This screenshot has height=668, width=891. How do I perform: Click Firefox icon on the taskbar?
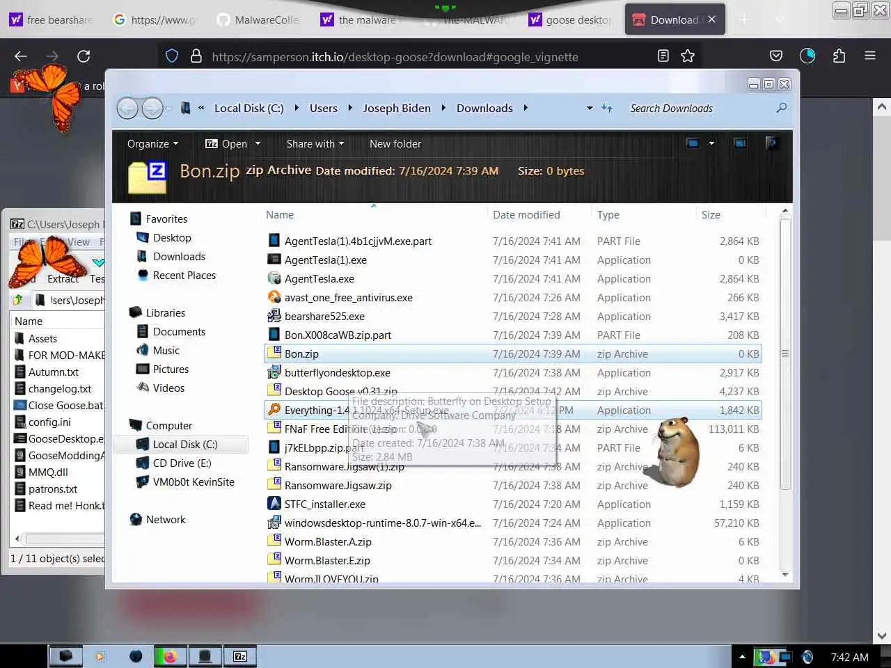pyautogui.click(x=170, y=656)
